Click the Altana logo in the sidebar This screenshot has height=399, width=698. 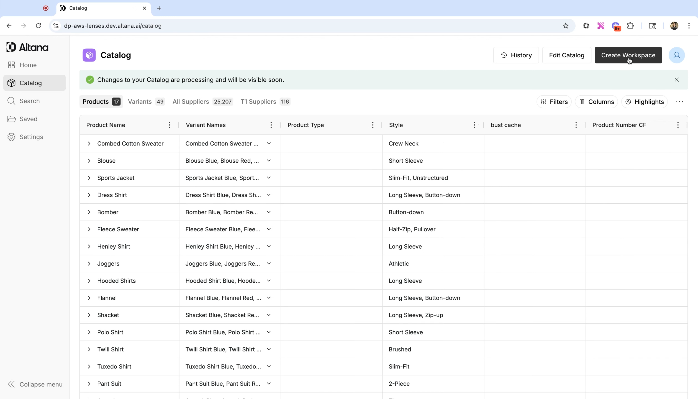[x=27, y=47]
